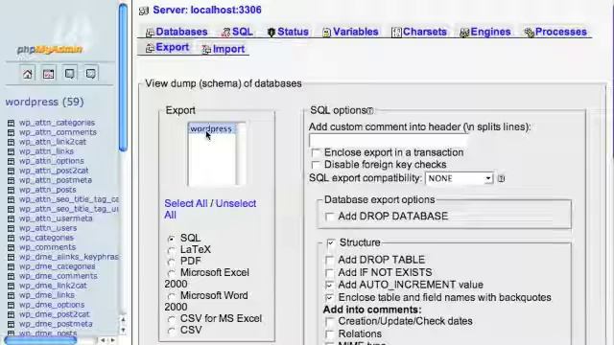614x345 pixels.
Task: Check Add IF NOT EXISTS
Action: 330,272
